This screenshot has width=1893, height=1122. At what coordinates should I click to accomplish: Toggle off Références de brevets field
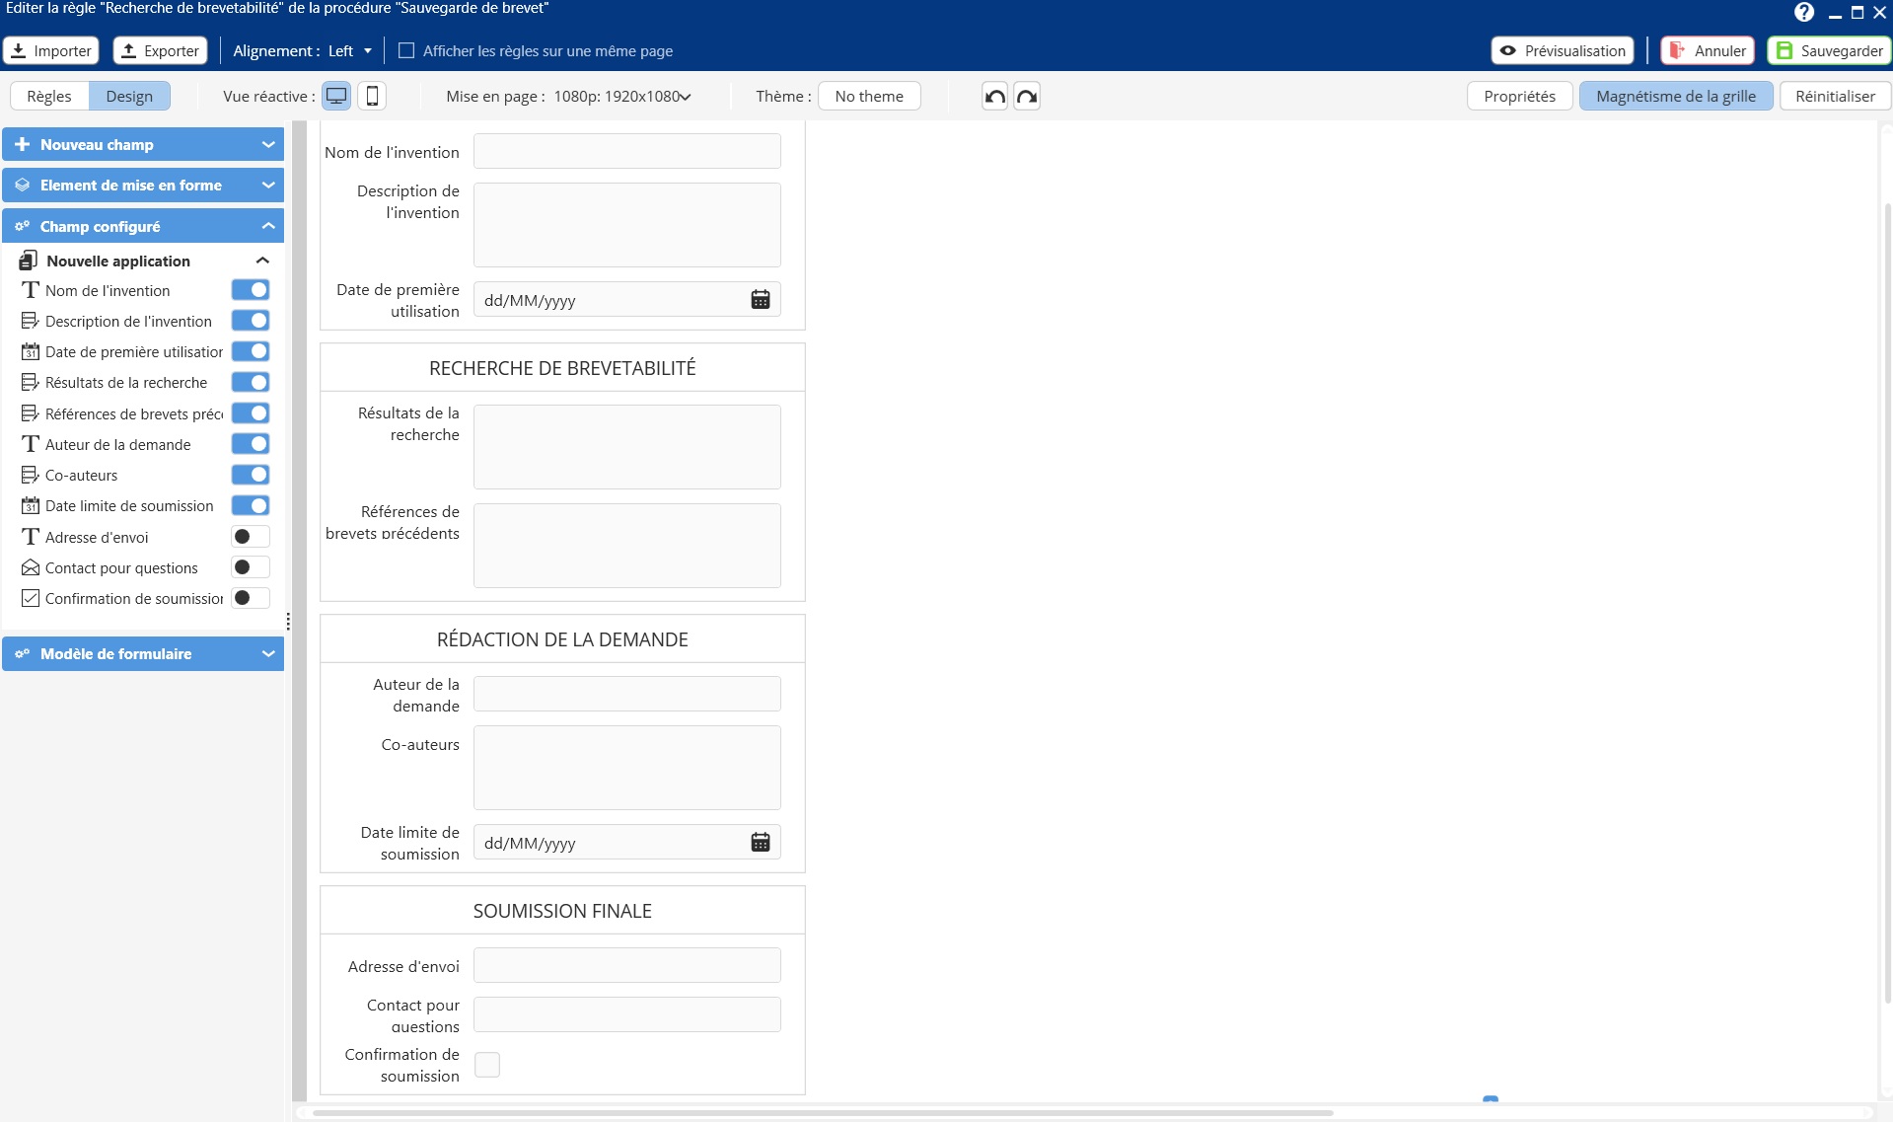pos(251,413)
